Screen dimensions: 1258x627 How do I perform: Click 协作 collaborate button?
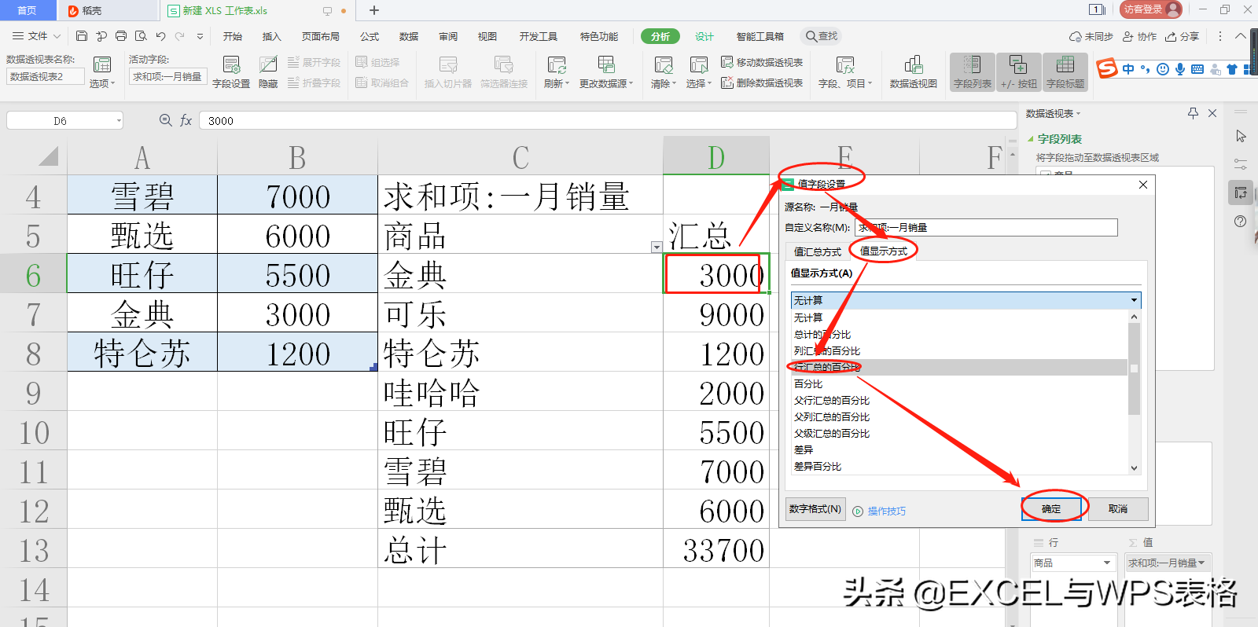click(1140, 36)
